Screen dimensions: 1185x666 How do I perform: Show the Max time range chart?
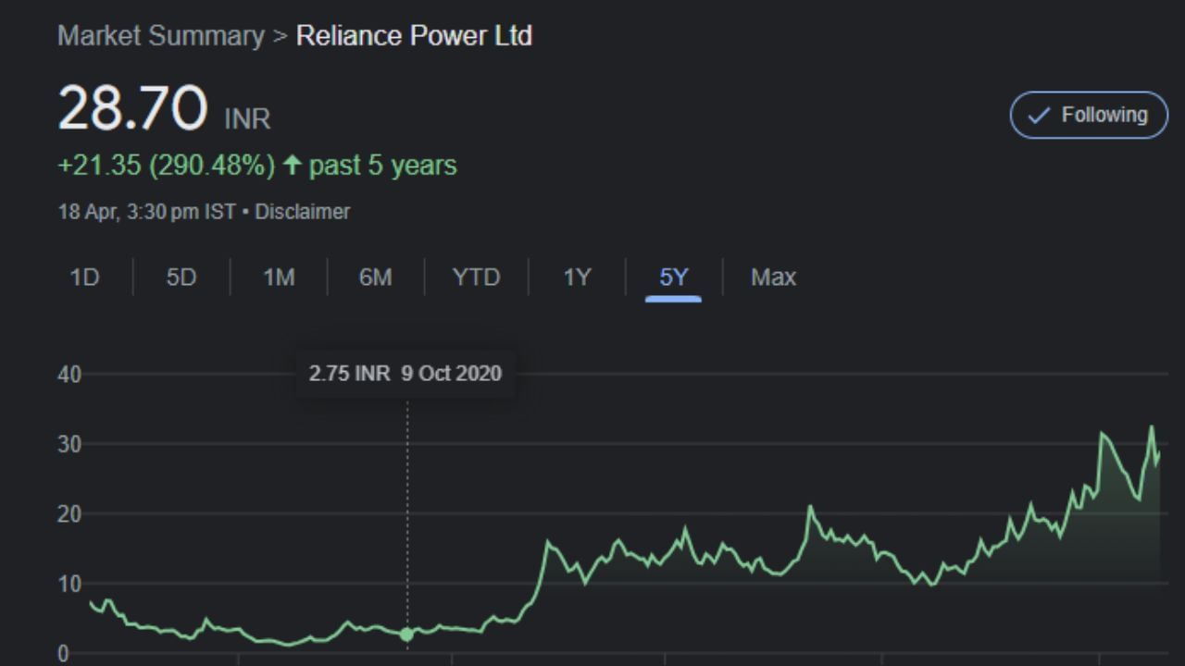tap(773, 277)
